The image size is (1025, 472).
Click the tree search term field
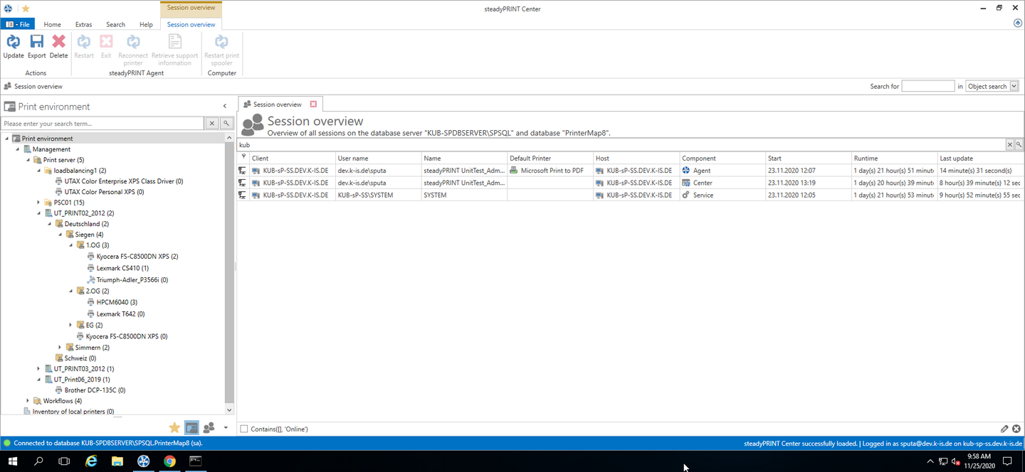click(x=103, y=124)
